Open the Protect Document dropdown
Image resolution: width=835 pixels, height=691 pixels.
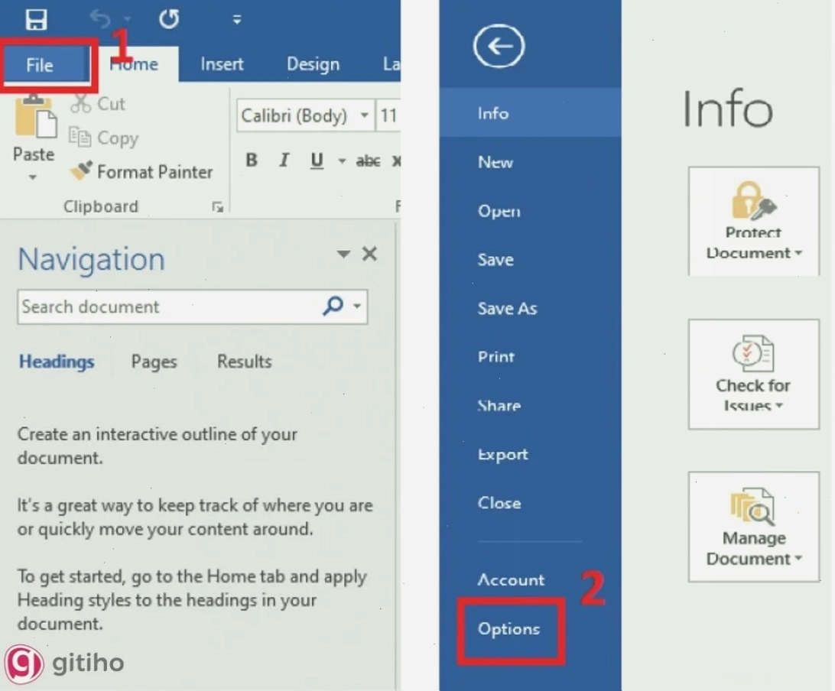753,221
